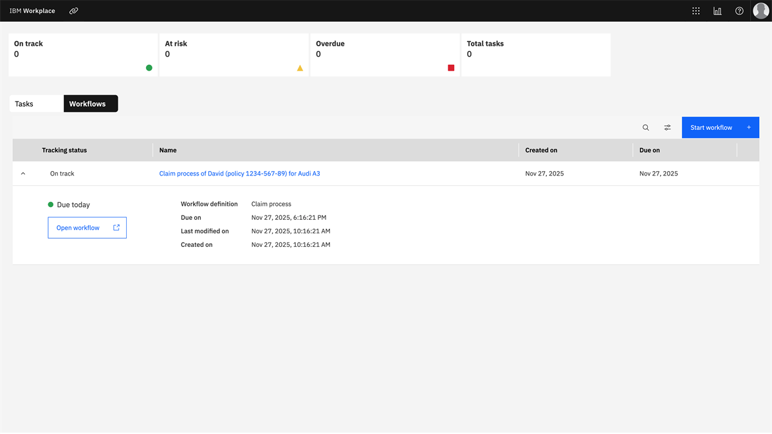The width and height of the screenshot is (772, 434).
Task: Click the Created on Nov 27, 2025 cell
Action: 544,174
